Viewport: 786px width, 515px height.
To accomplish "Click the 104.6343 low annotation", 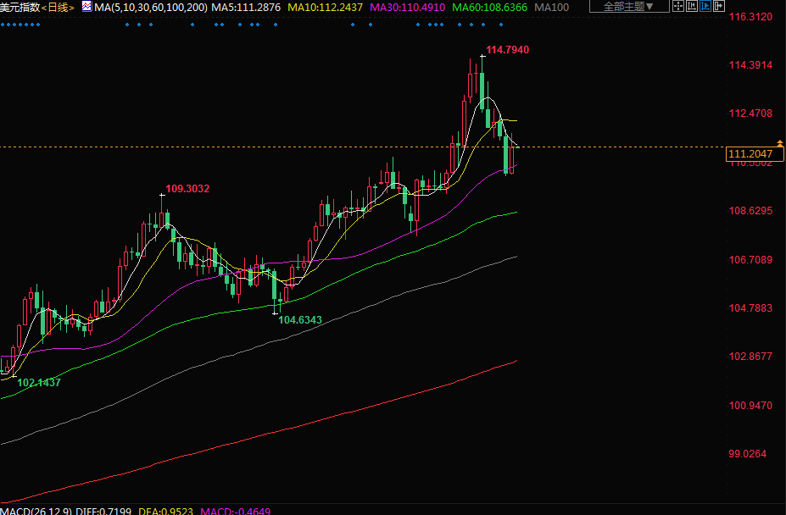I will [300, 319].
